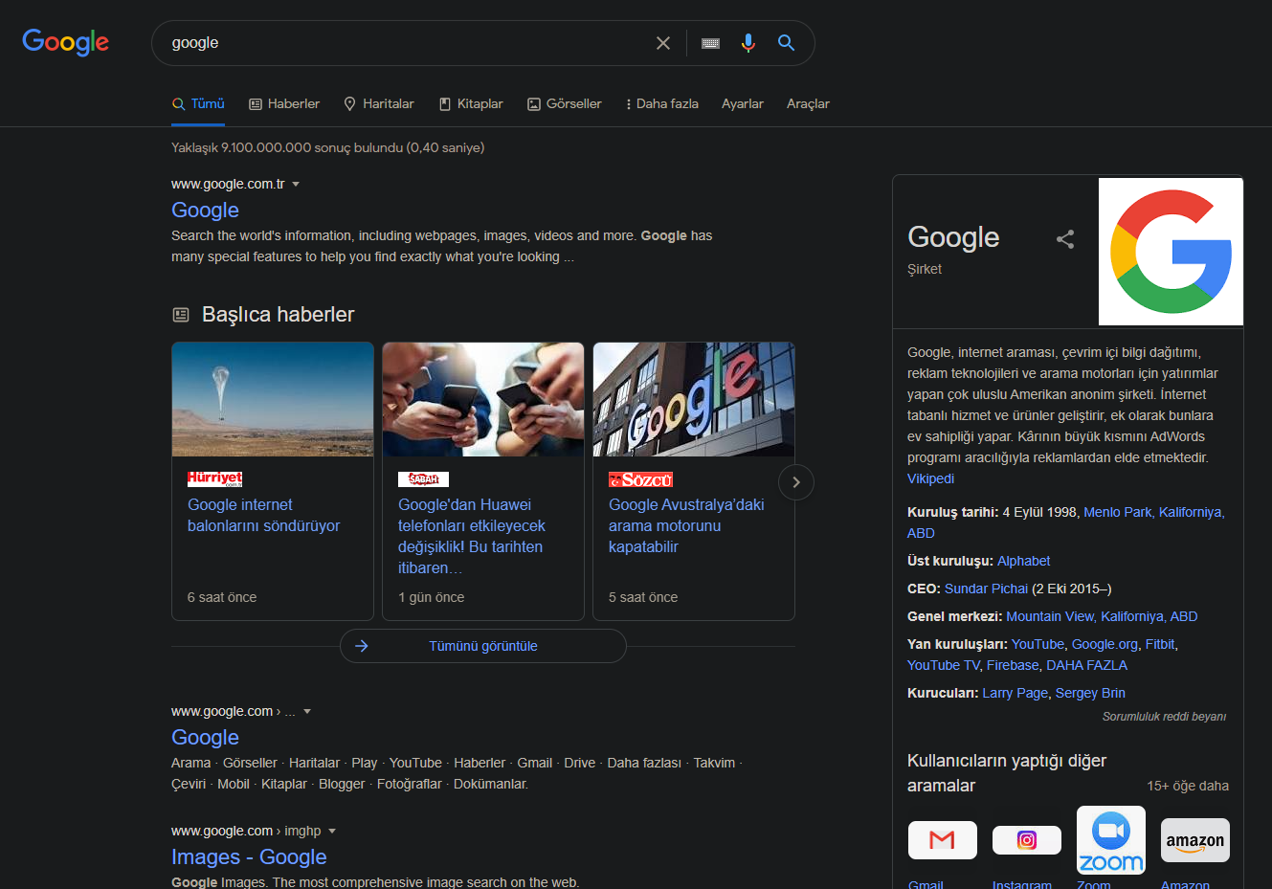1272x889 pixels.
Task: Read 'Google'dan Huawei telefonları' article
Action: click(x=472, y=536)
